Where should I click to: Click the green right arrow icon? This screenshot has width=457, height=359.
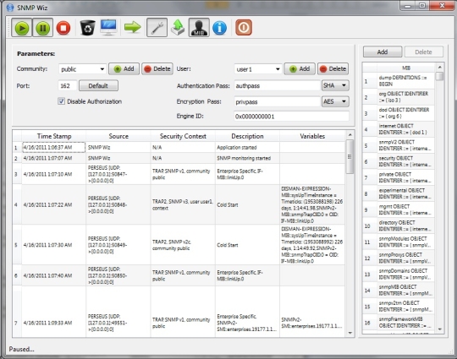[x=133, y=28]
